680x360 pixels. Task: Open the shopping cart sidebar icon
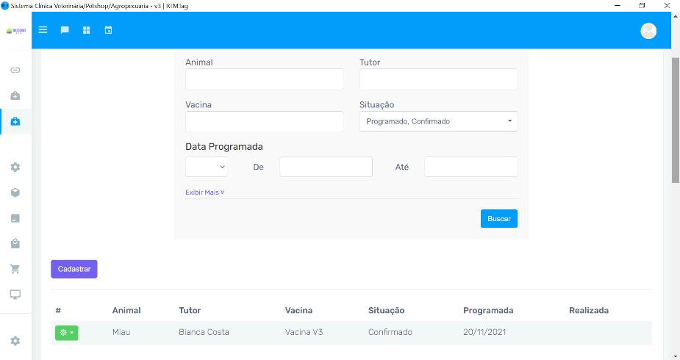(x=15, y=269)
